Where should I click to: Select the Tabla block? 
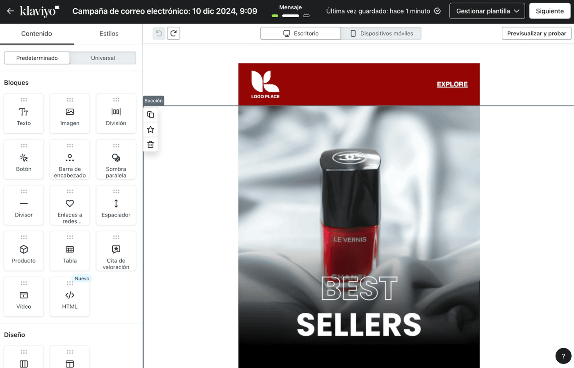point(70,251)
